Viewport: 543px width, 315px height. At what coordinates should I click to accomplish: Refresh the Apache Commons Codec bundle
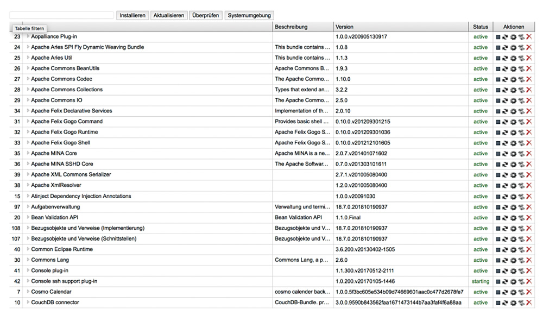coord(505,79)
